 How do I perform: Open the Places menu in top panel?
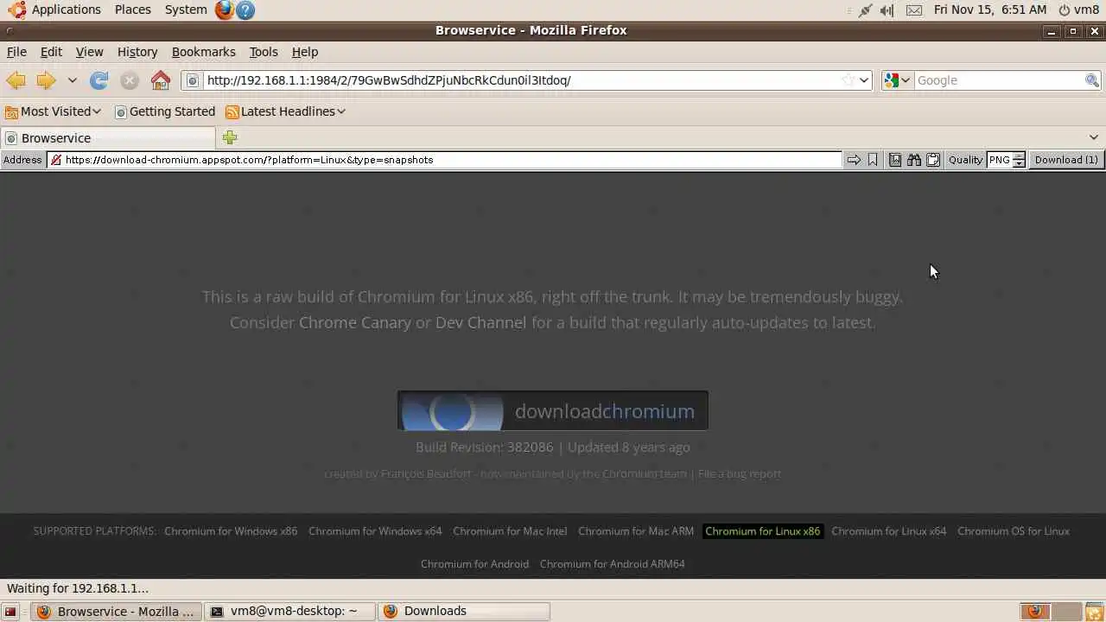pyautogui.click(x=132, y=10)
